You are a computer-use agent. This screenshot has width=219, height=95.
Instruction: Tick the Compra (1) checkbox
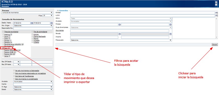(3, 40)
